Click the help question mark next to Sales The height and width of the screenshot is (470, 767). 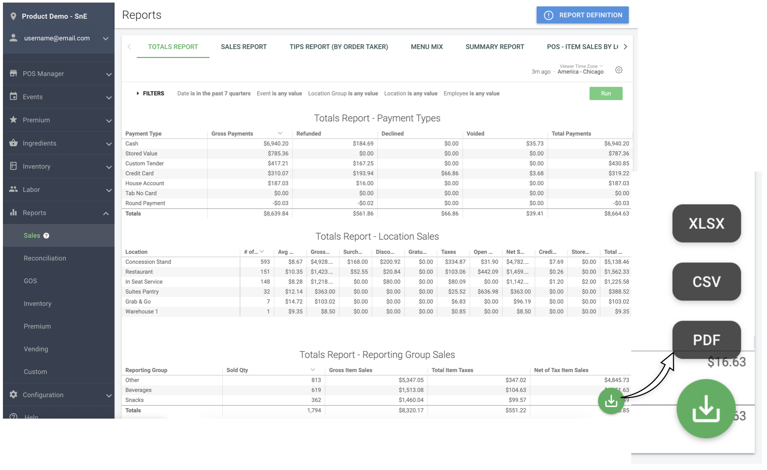pos(46,236)
